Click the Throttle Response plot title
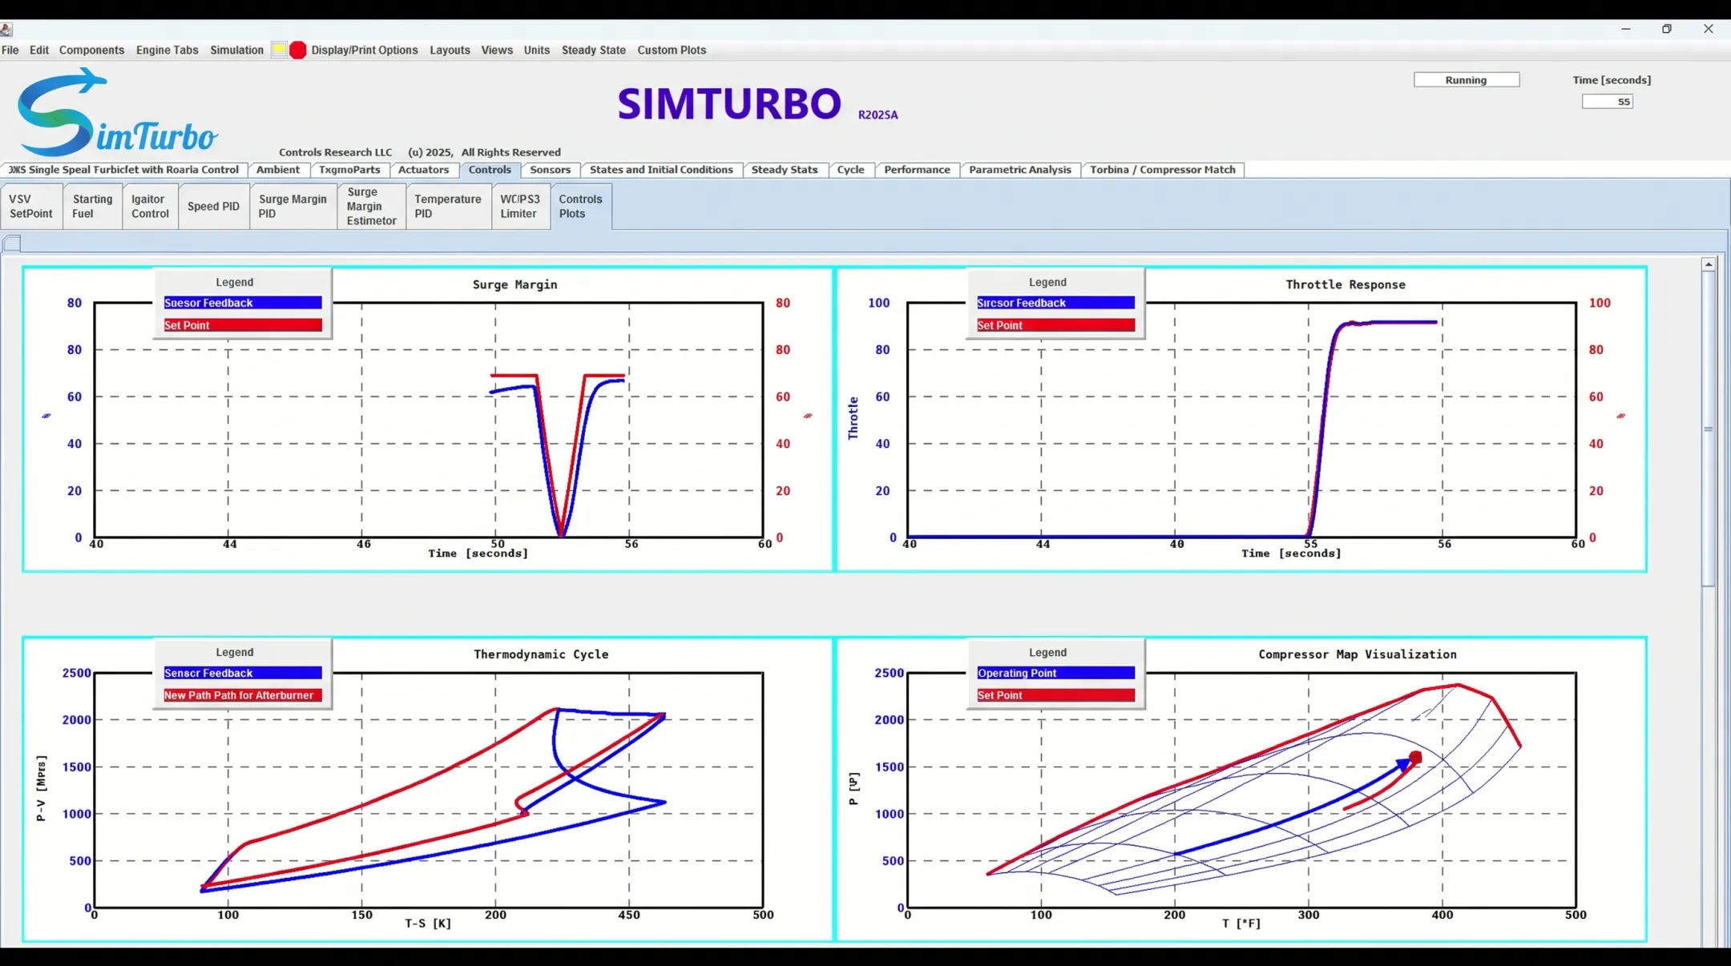The image size is (1731, 966). pos(1346,284)
